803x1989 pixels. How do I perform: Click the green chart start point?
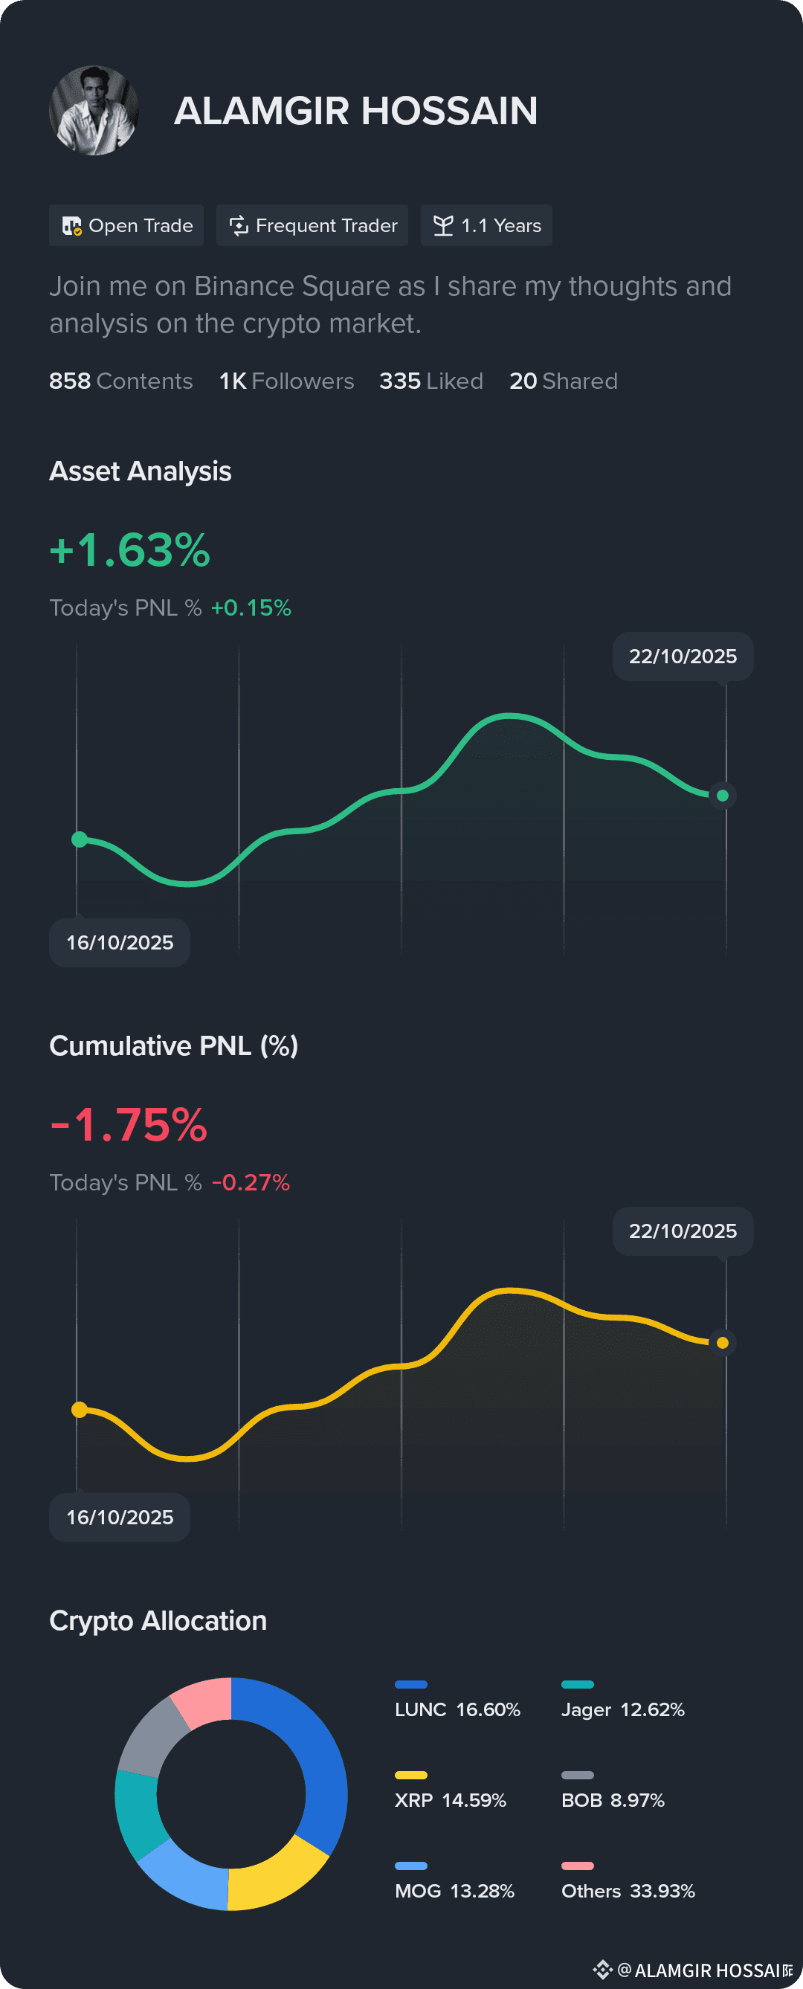(80, 839)
